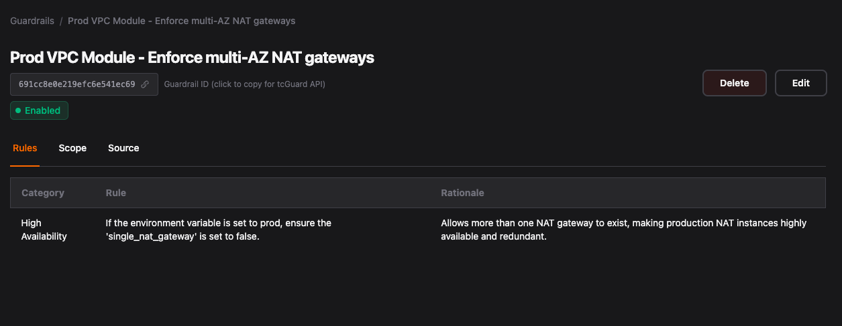Open the Source tab

[123, 148]
